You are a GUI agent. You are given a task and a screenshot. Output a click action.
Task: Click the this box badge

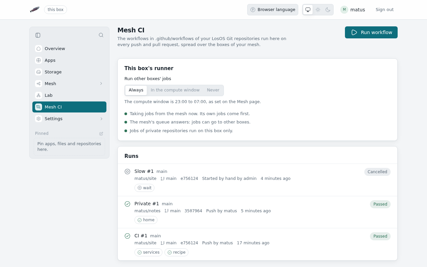coord(55,10)
